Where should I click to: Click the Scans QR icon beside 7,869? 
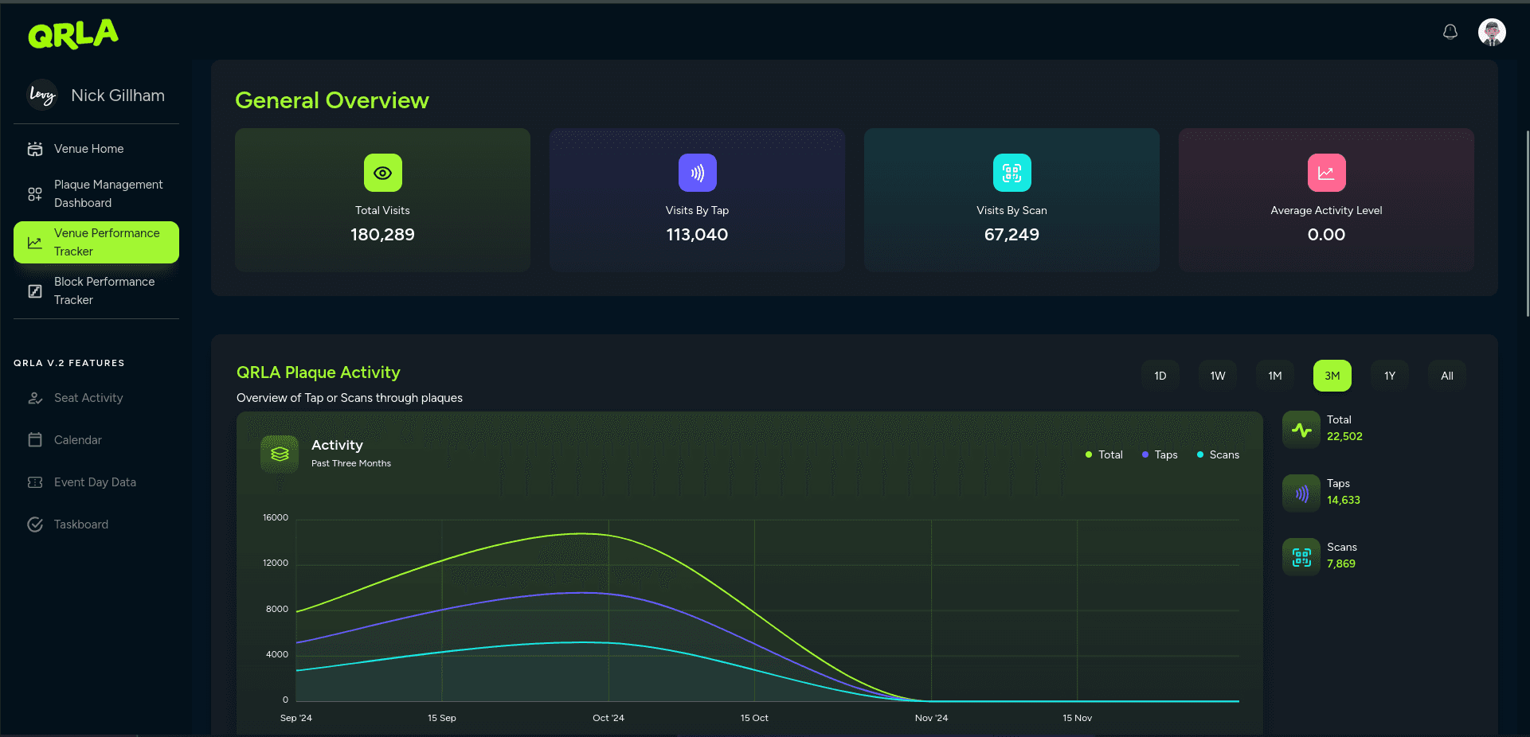(1301, 557)
